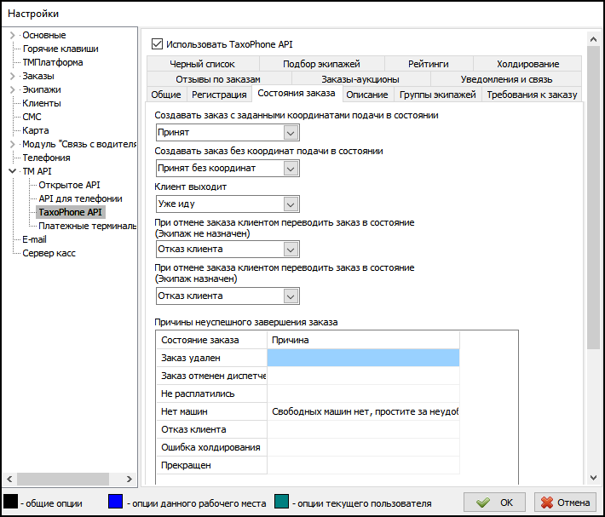Click the green checkmark OK button
The width and height of the screenshot is (605, 517).
[494, 503]
